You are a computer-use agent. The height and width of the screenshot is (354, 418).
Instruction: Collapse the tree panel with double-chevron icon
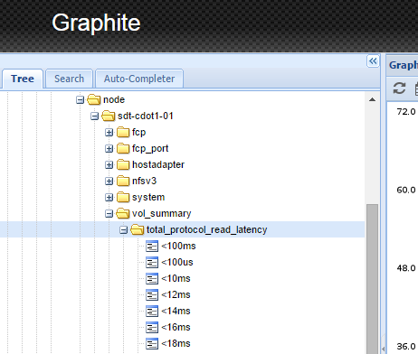[373, 61]
